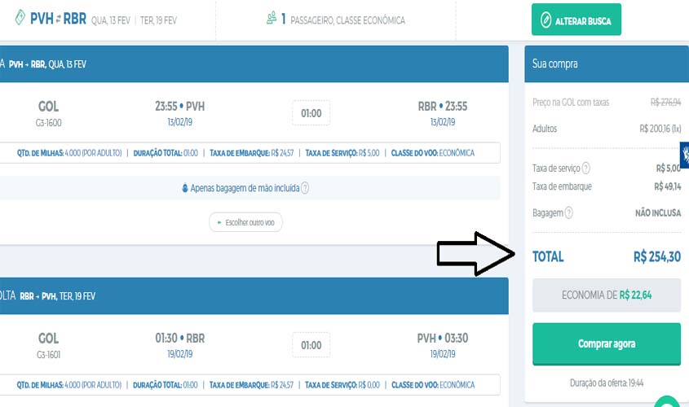
Task: Click the 01:00 duration box on outbound flight
Action: 311,113
